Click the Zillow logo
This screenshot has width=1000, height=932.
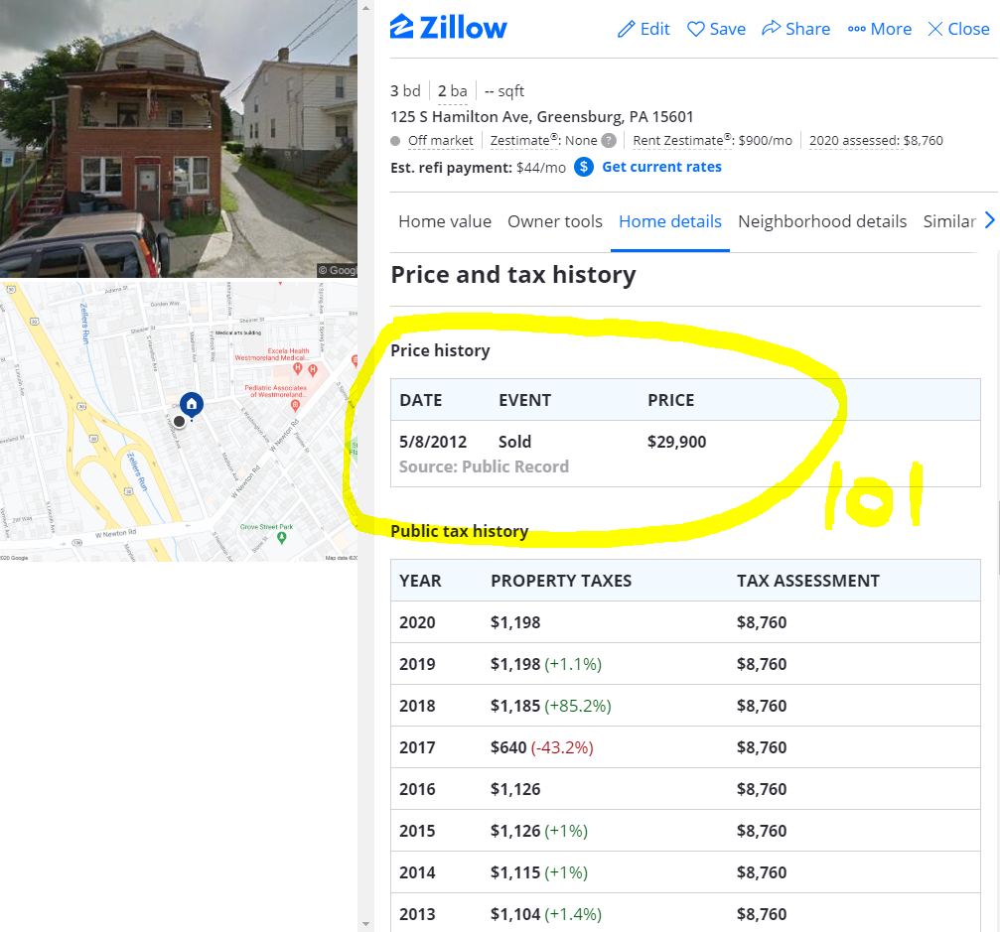448,28
